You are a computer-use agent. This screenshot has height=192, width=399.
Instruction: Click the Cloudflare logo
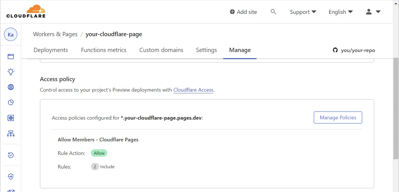26,11
